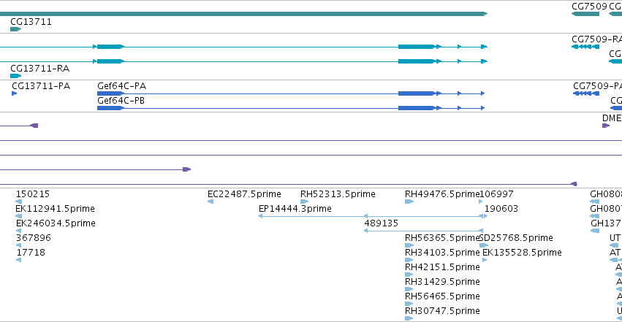Image resolution: width=622 pixels, height=322 pixels.
Task: Select the RH30747.5prime EST marker
Action: (x=409, y=318)
